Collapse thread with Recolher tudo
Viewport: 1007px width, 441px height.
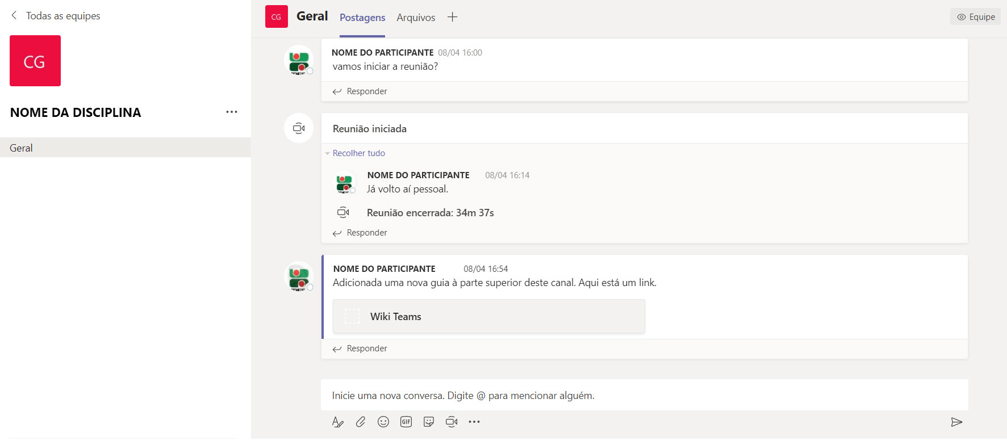(358, 153)
